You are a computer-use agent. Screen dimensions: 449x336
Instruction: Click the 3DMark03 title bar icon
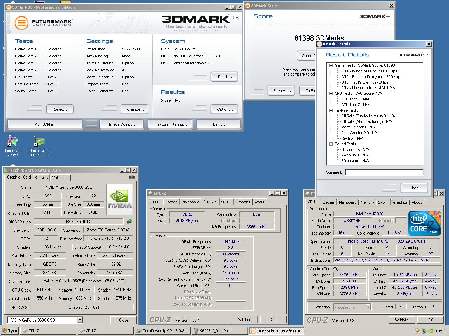(9, 7)
